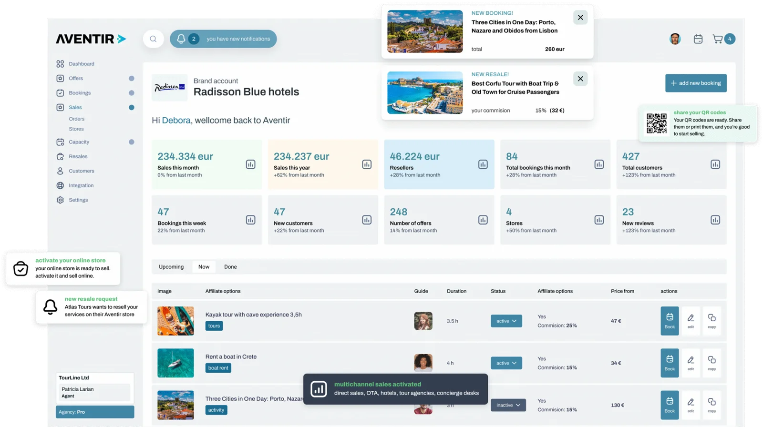Copy the Rent a boat in Crete row
Image resolution: width=763 pixels, height=427 pixels.
[711, 363]
